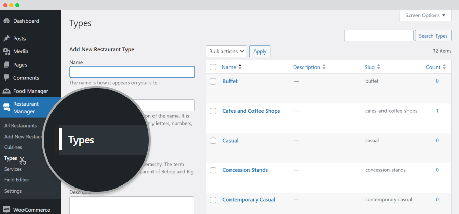Click the Pages icon in sidebar
459x214 pixels.
(x=7, y=65)
